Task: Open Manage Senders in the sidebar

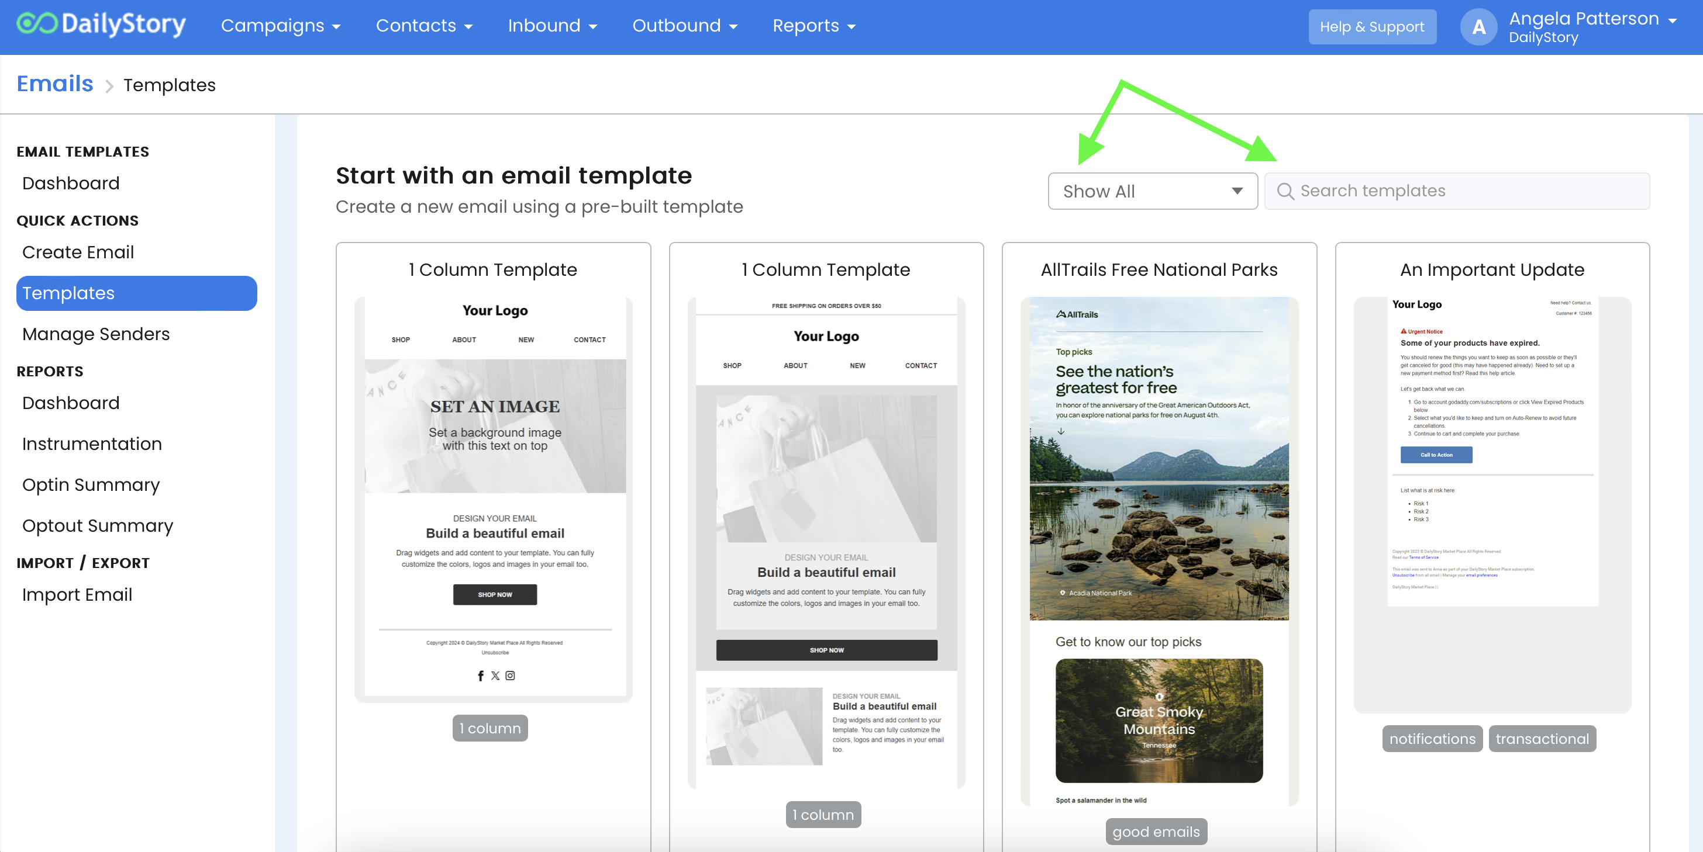Action: click(96, 334)
